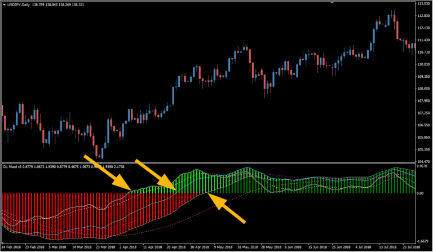Click the -1.6679 indicator scale value

point(423,239)
